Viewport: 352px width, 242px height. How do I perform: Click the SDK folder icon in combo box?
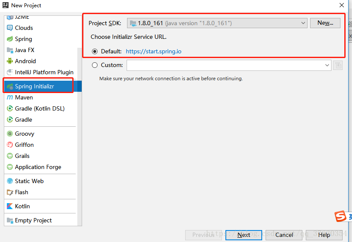(x=133, y=23)
